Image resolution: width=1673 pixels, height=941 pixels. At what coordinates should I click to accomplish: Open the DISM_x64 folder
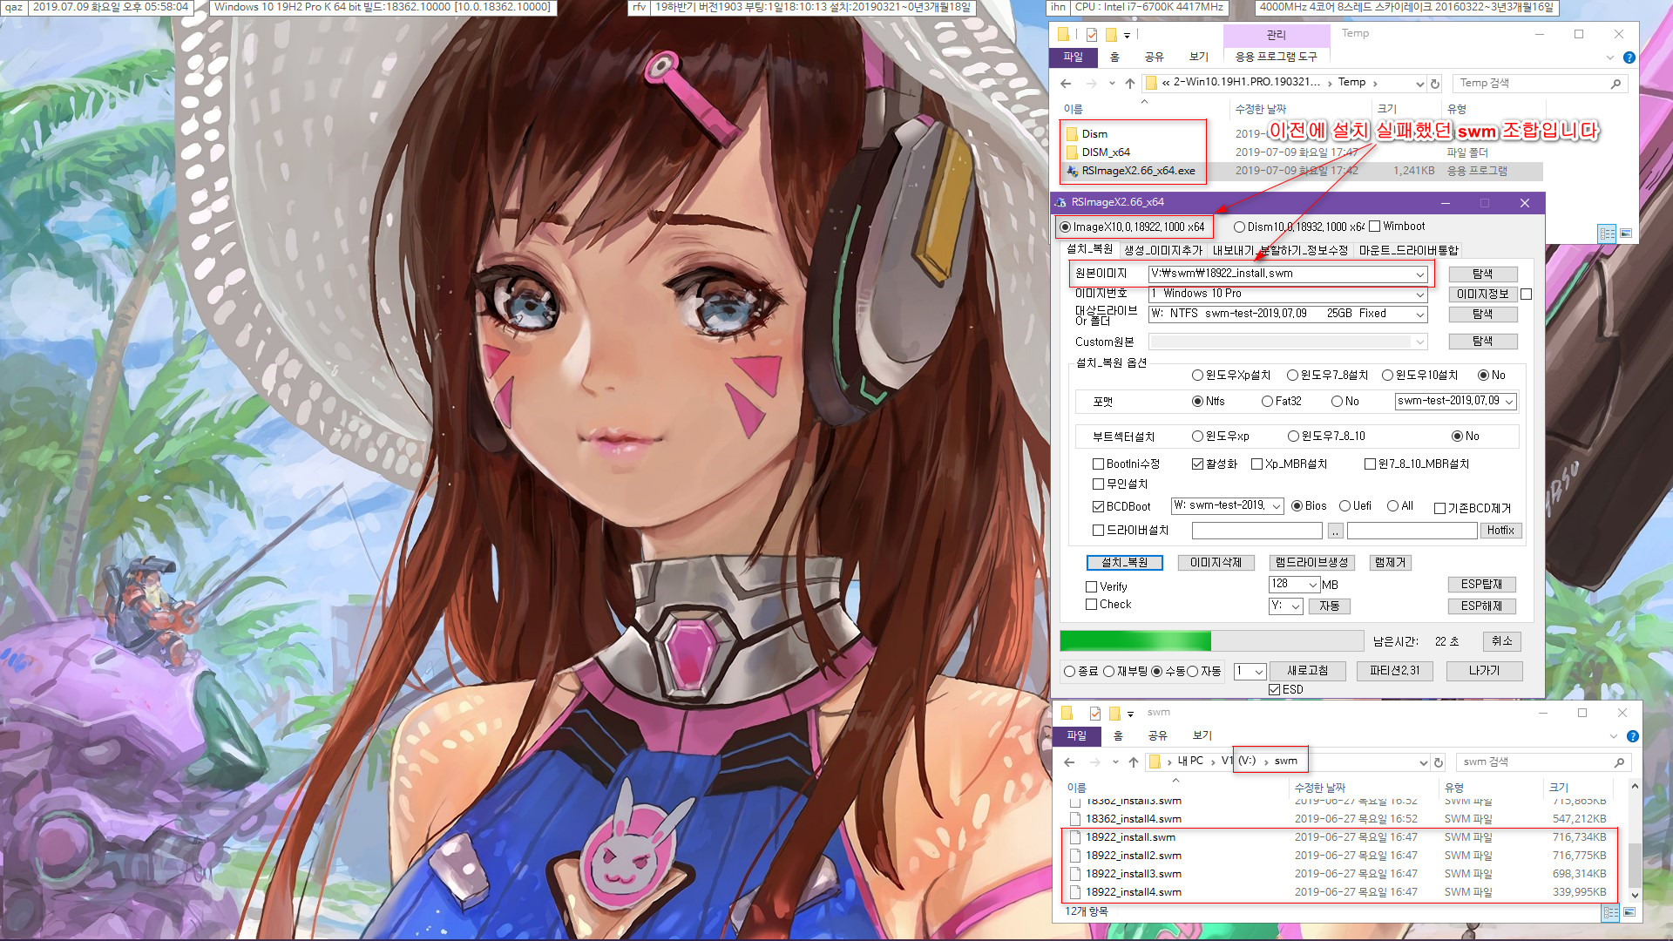click(1106, 152)
